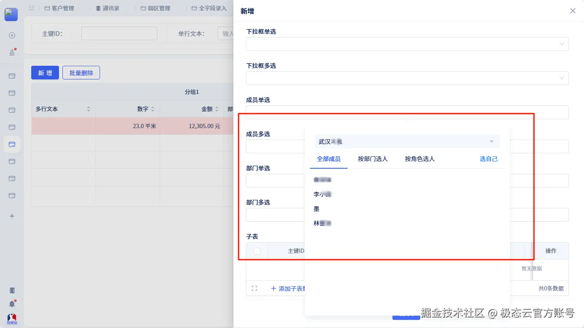The image size is (584, 328).
Task: Open the 全字段录入 page tab
Action: [209, 8]
